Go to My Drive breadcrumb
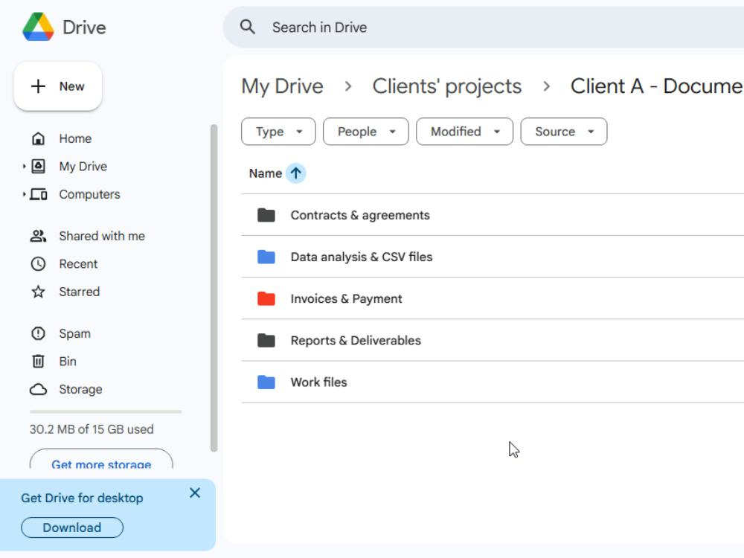744x558 pixels. (282, 86)
